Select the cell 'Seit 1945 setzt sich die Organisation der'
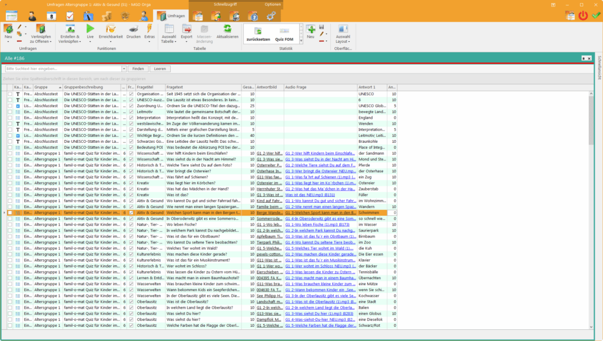The image size is (603, 341). pos(203,93)
